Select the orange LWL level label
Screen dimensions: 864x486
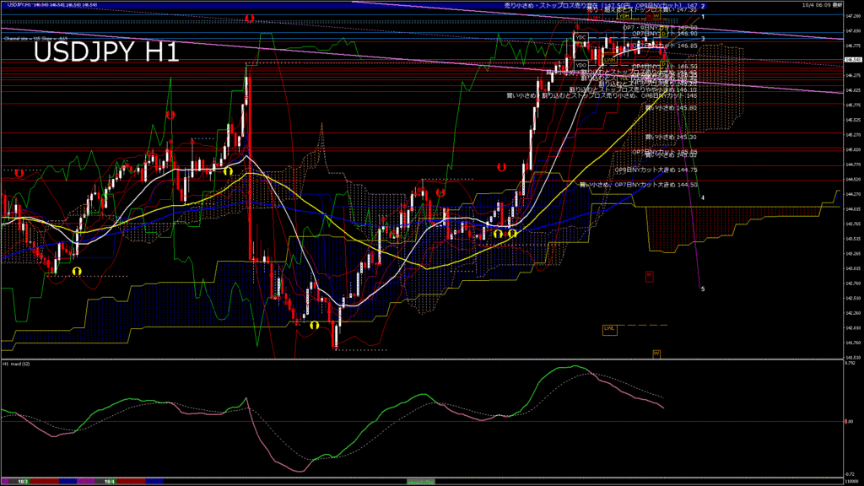(609, 328)
